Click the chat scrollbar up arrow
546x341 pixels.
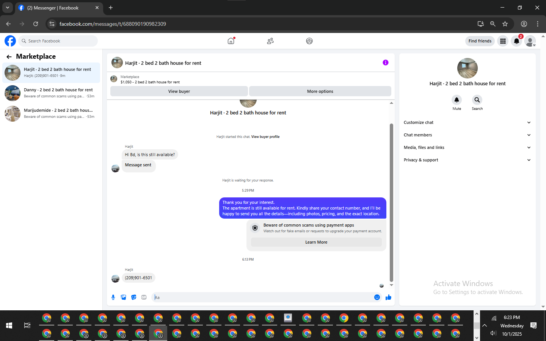click(391, 103)
